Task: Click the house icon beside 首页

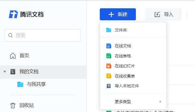Action: [x=13, y=56]
